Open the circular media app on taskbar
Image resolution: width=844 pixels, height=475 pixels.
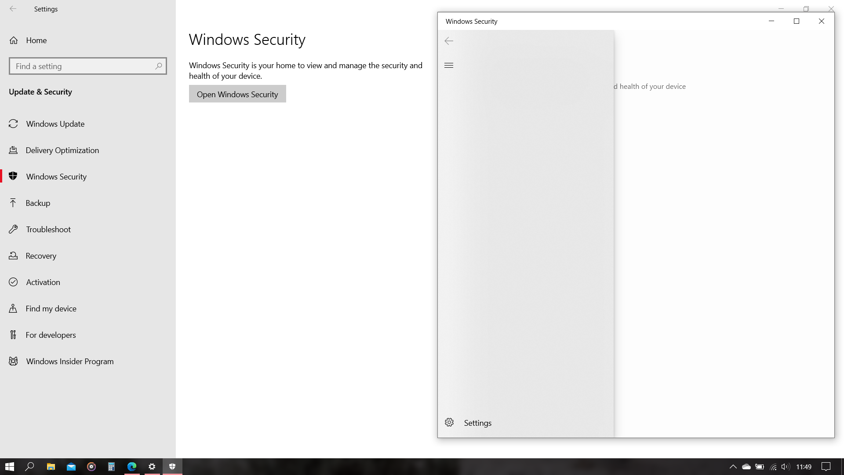91,467
